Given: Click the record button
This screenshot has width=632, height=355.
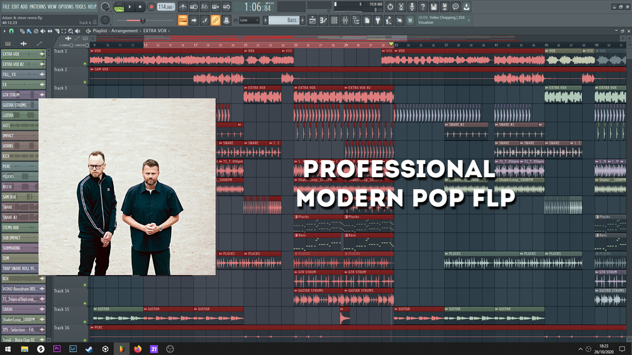Looking at the screenshot, I should coord(151,7).
